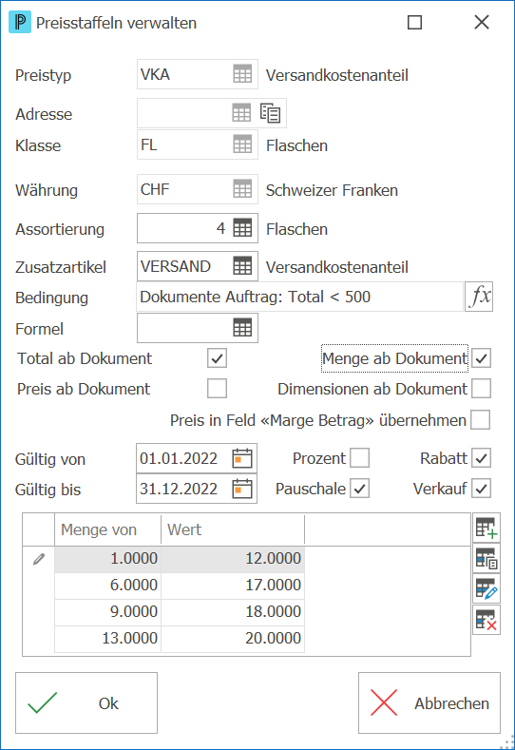Open Klasse lookup table icon
Screen dimensions: 515x750
click(x=242, y=144)
